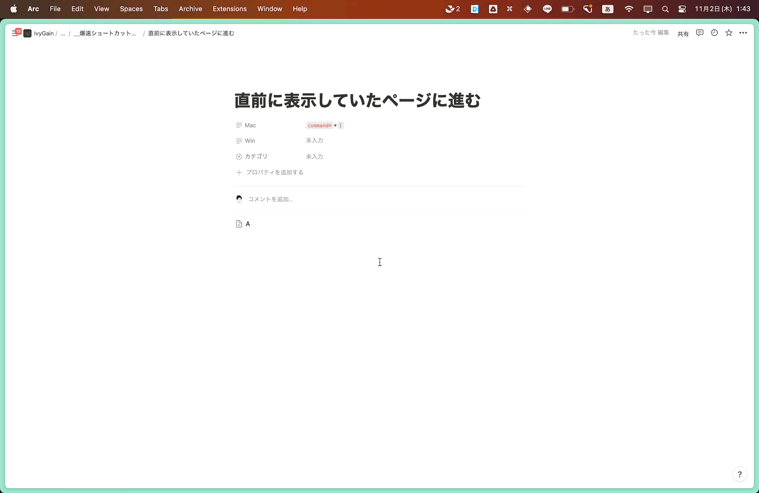The width and height of the screenshot is (759, 493).
Task: Click the コメントを追加 comment field
Action: tap(270, 199)
